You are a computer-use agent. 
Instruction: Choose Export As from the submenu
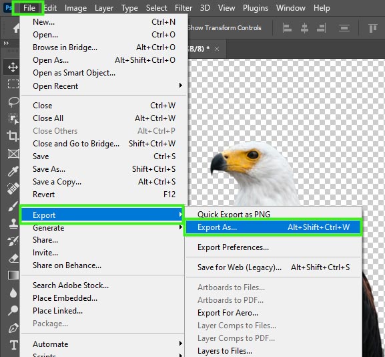(273, 227)
